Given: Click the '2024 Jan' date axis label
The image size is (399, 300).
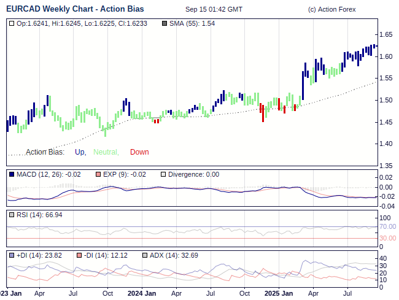Looking at the screenshot, I should 142,294.
